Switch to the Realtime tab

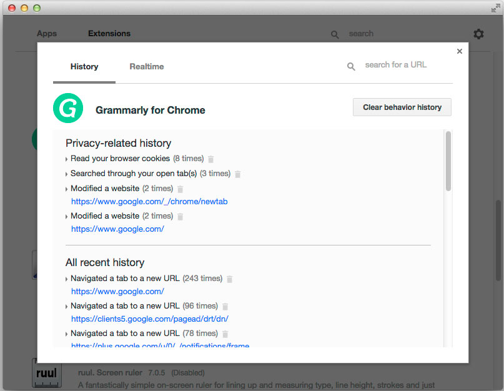pos(147,66)
